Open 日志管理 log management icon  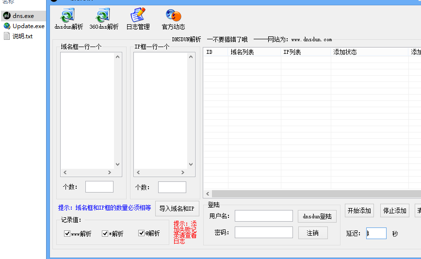pos(138,18)
